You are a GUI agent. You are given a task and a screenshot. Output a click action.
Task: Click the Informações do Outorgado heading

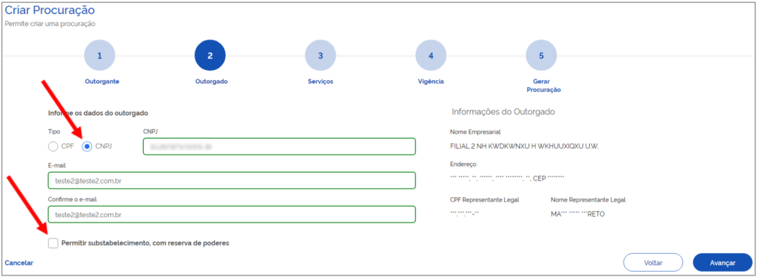coord(503,111)
